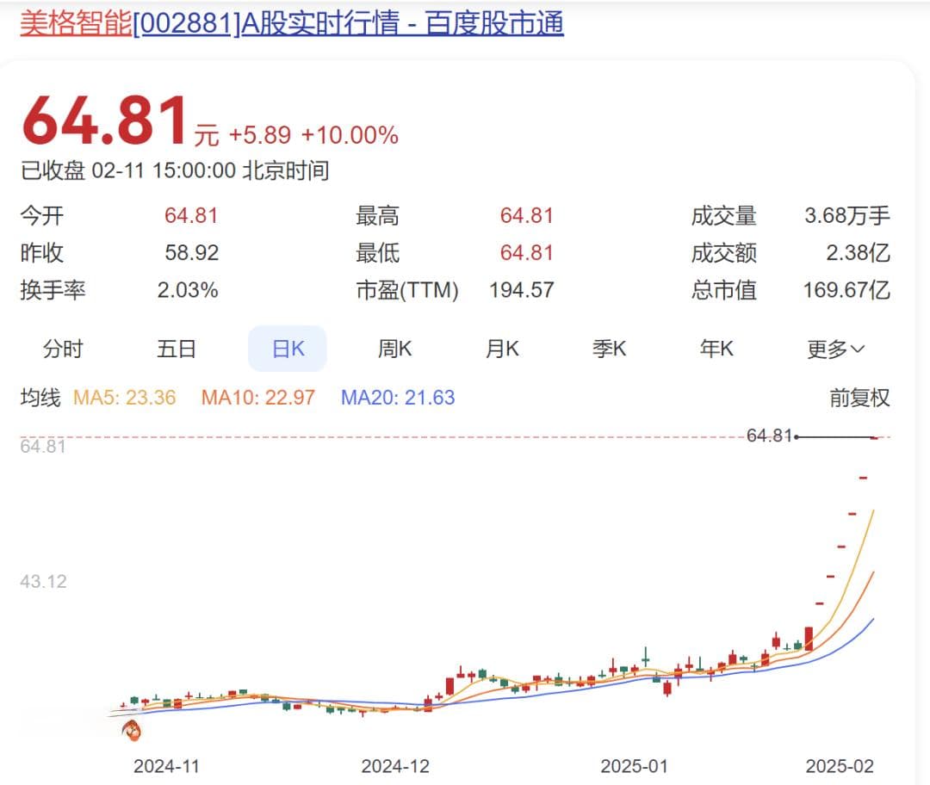Image resolution: width=930 pixels, height=785 pixels.
Task: Click the 最高 value 64.81
Action: (527, 215)
